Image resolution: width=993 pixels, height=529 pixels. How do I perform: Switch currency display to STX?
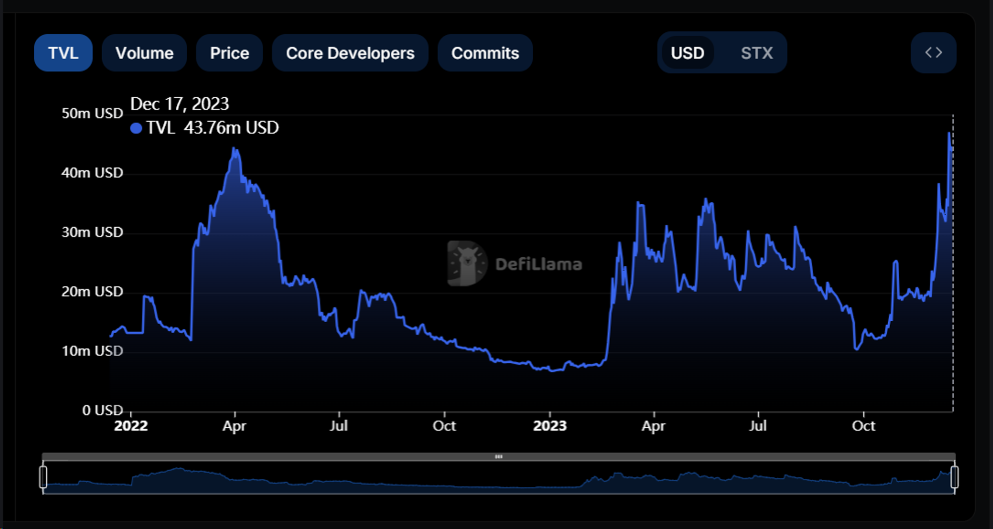pyautogui.click(x=757, y=53)
